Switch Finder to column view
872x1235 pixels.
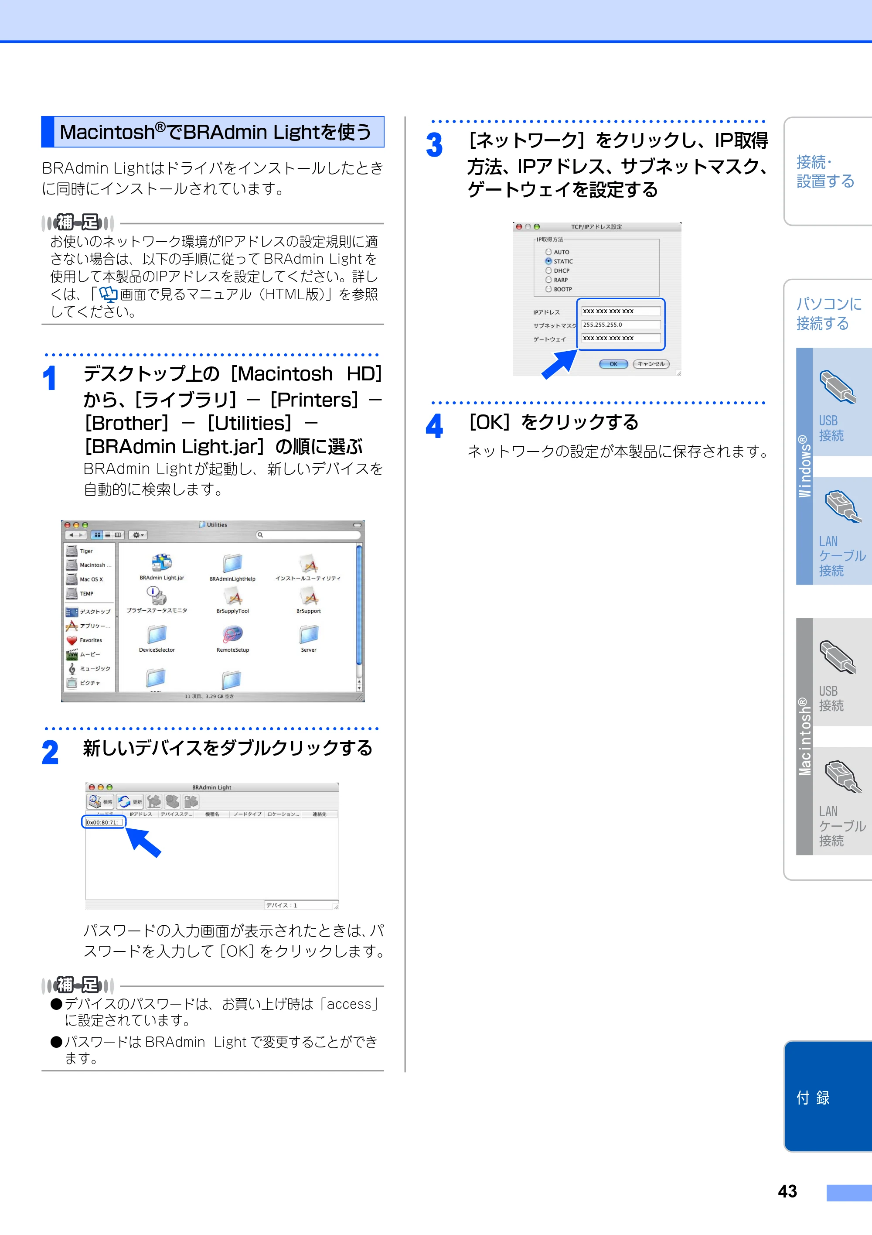118,535
